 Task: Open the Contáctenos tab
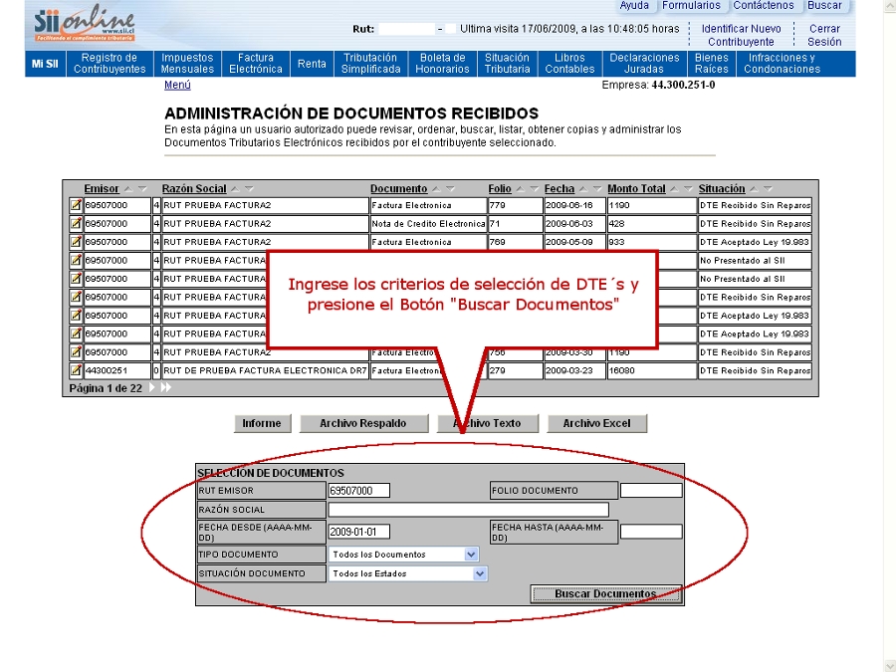(764, 6)
